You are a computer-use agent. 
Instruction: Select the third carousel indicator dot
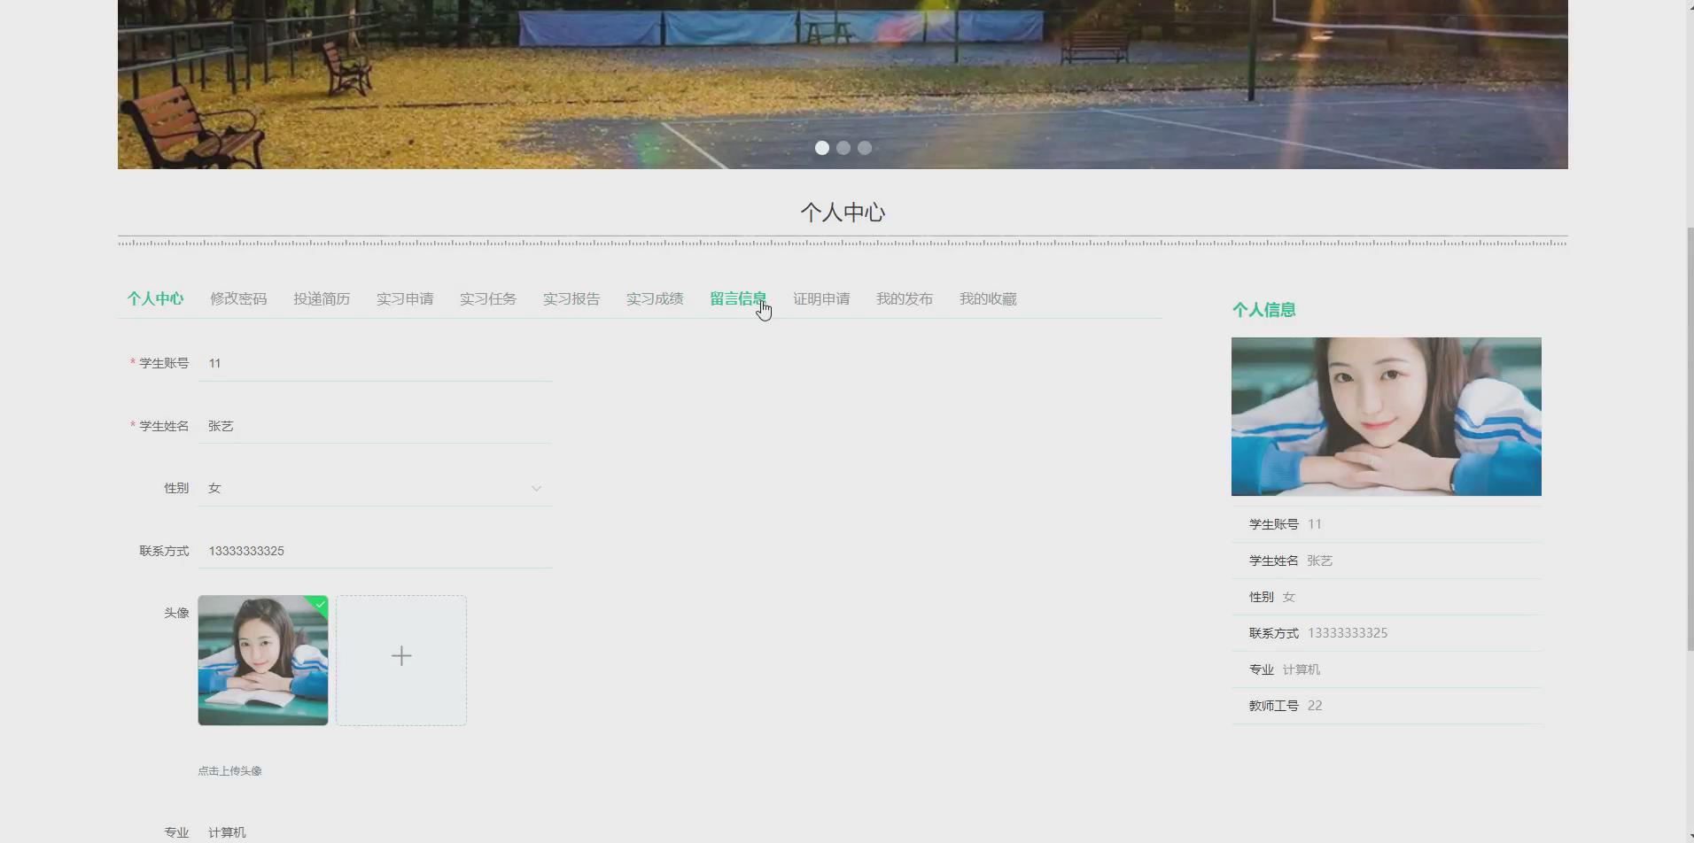[x=863, y=148]
